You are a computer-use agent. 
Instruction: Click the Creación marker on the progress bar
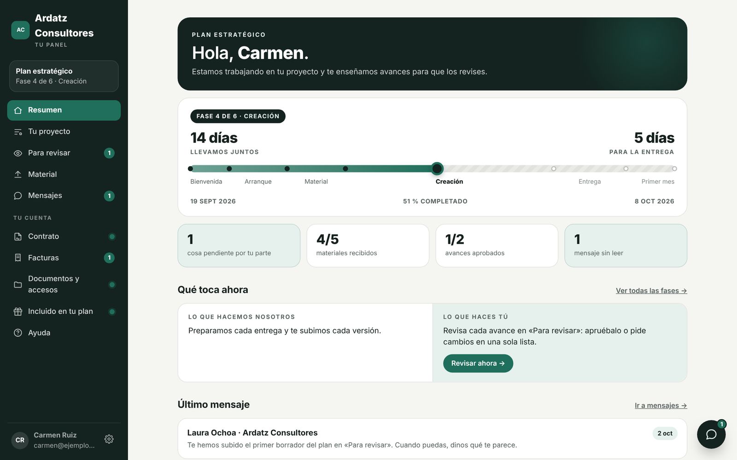pos(437,168)
